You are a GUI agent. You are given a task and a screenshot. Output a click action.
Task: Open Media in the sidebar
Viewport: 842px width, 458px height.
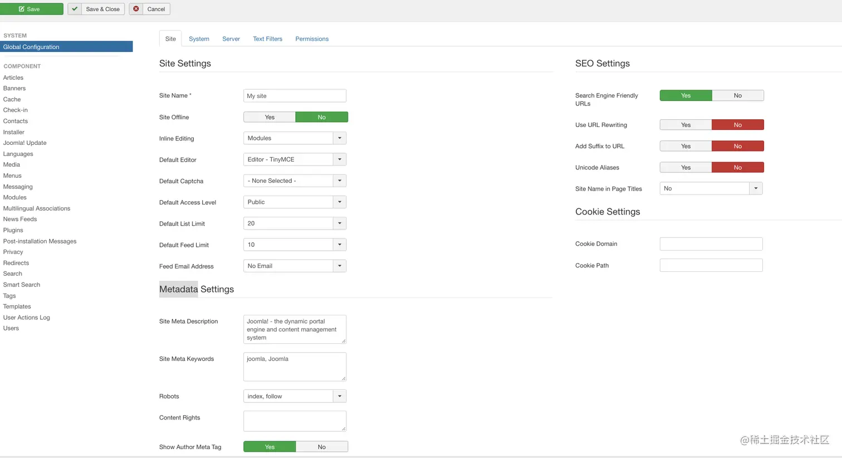click(12, 164)
